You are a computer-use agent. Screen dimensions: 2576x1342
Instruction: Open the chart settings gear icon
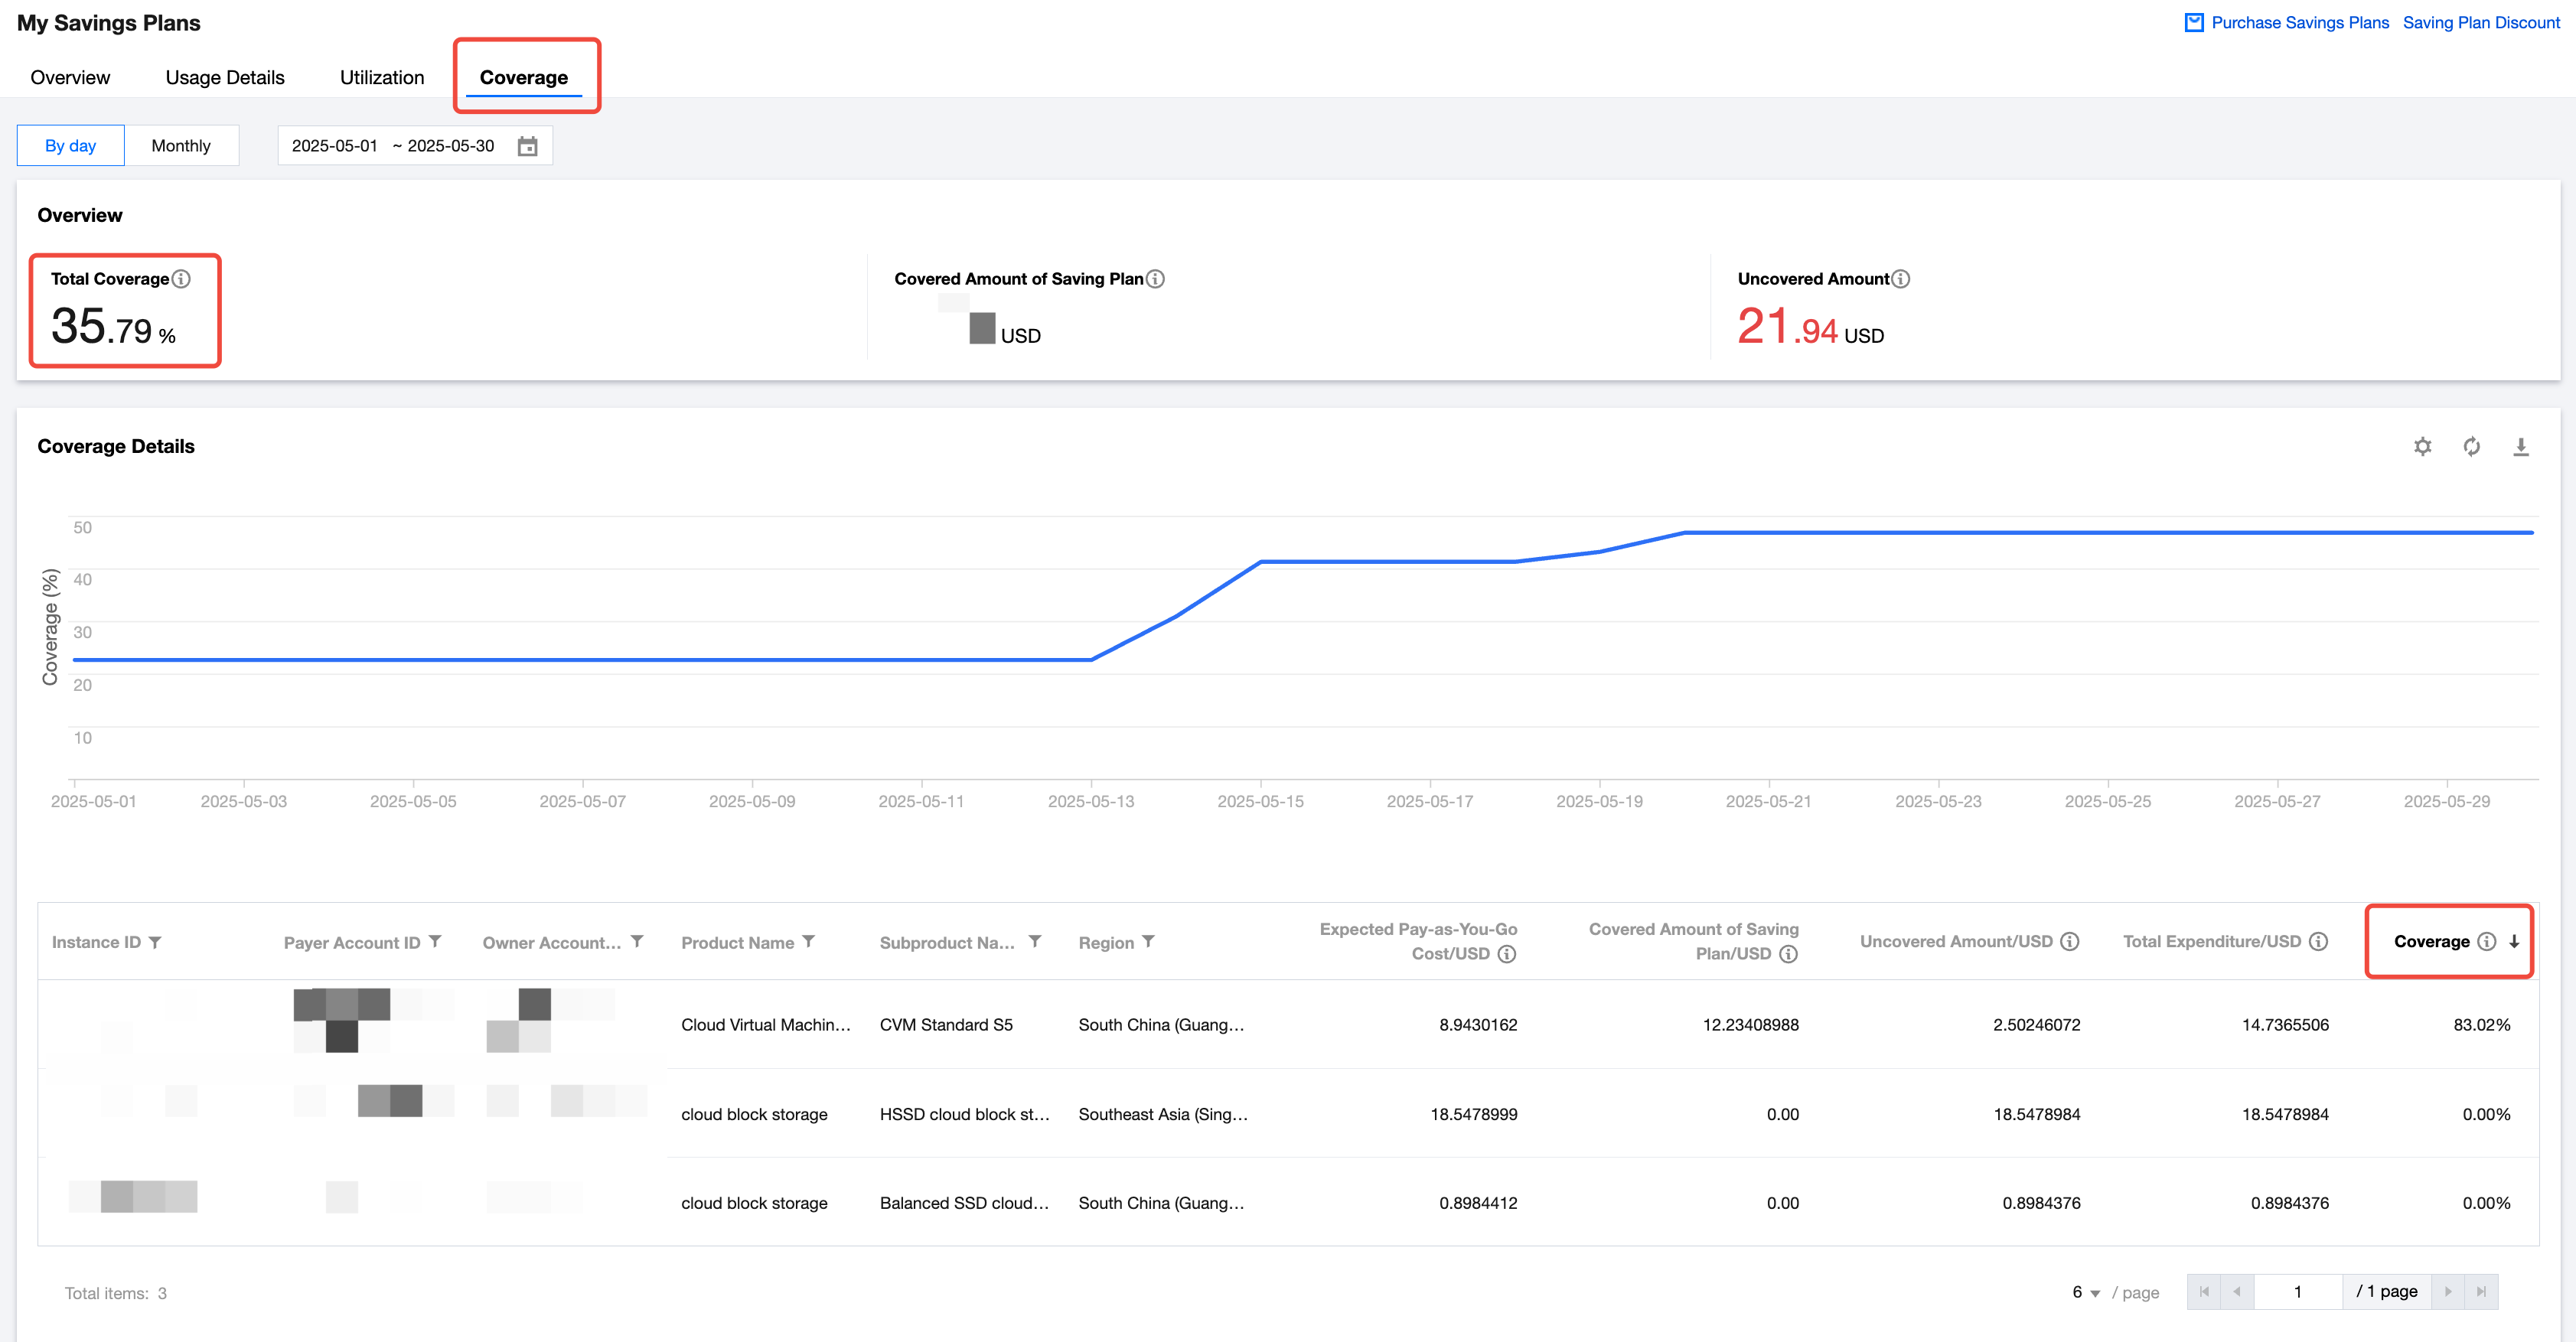[x=2422, y=446]
